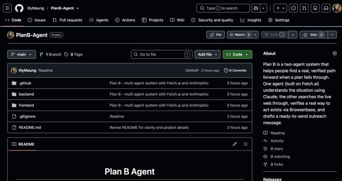
Task: Open the green Code dropdown
Action: tap(237, 54)
